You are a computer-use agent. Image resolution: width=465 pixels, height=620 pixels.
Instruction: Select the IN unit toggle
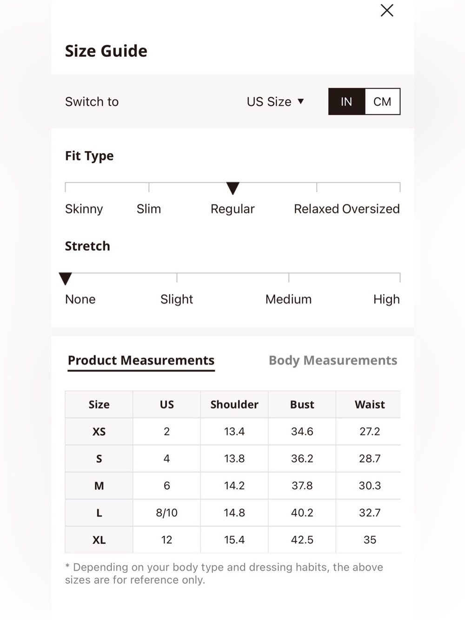[346, 101]
